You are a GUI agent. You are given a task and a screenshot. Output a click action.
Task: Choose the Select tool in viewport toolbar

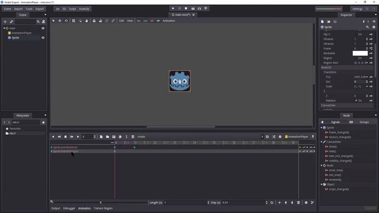53,21
